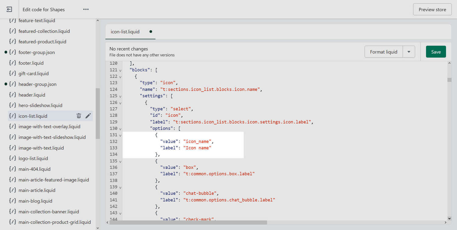
Task: Click file icon beside footer.liquid
Action: coord(12,63)
